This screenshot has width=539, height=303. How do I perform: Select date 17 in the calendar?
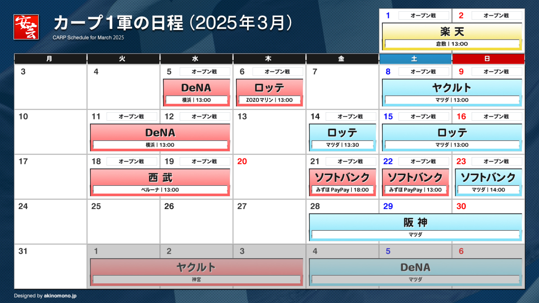tap(23, 161)
